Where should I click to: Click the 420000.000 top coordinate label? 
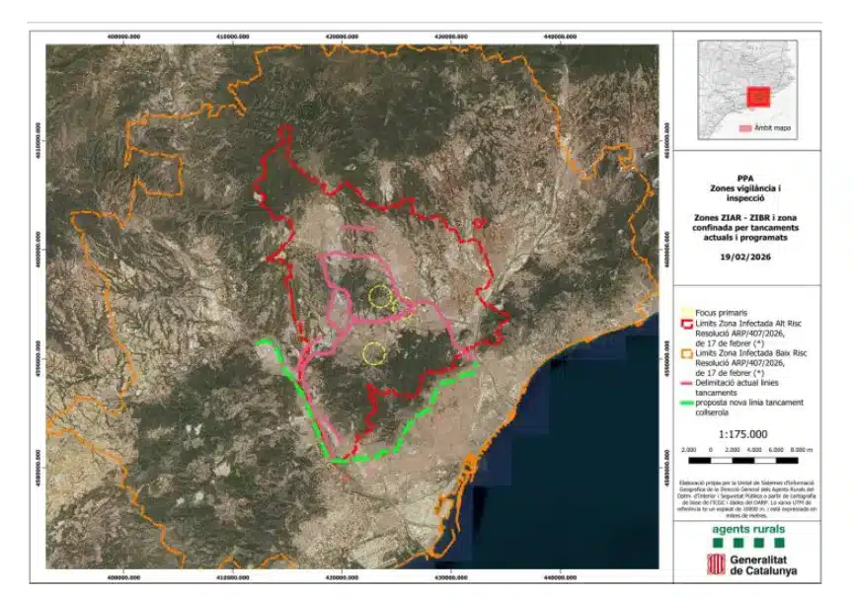[341, 37]
